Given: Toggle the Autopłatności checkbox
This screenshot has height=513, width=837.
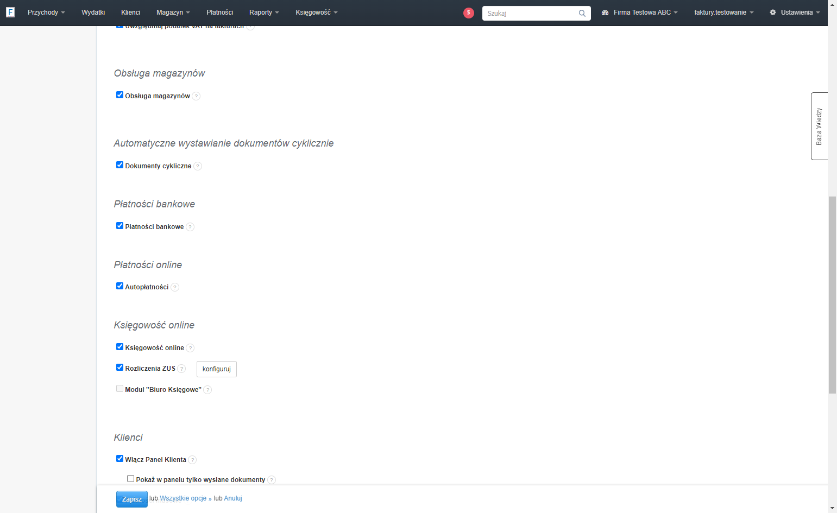Looking at the screenshot, I should pos(119,286).
